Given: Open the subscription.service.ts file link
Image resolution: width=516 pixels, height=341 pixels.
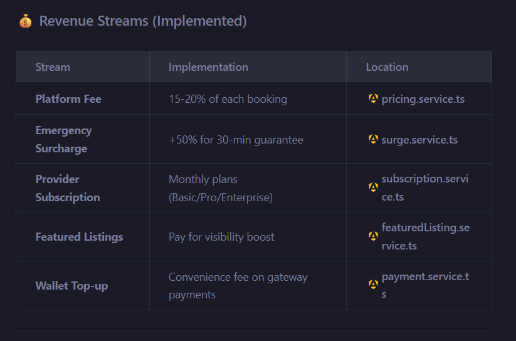Looking at the screenshot, I should [x=424, y=187].
